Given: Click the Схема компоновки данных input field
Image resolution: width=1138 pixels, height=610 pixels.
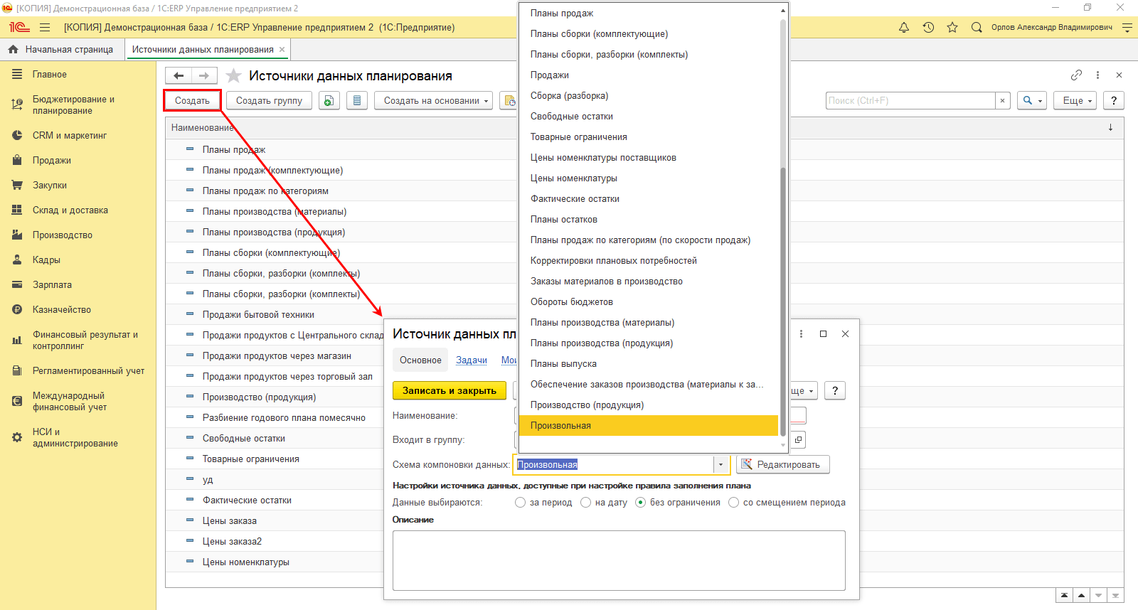Looking at the screenshot, I should point(613,464).
